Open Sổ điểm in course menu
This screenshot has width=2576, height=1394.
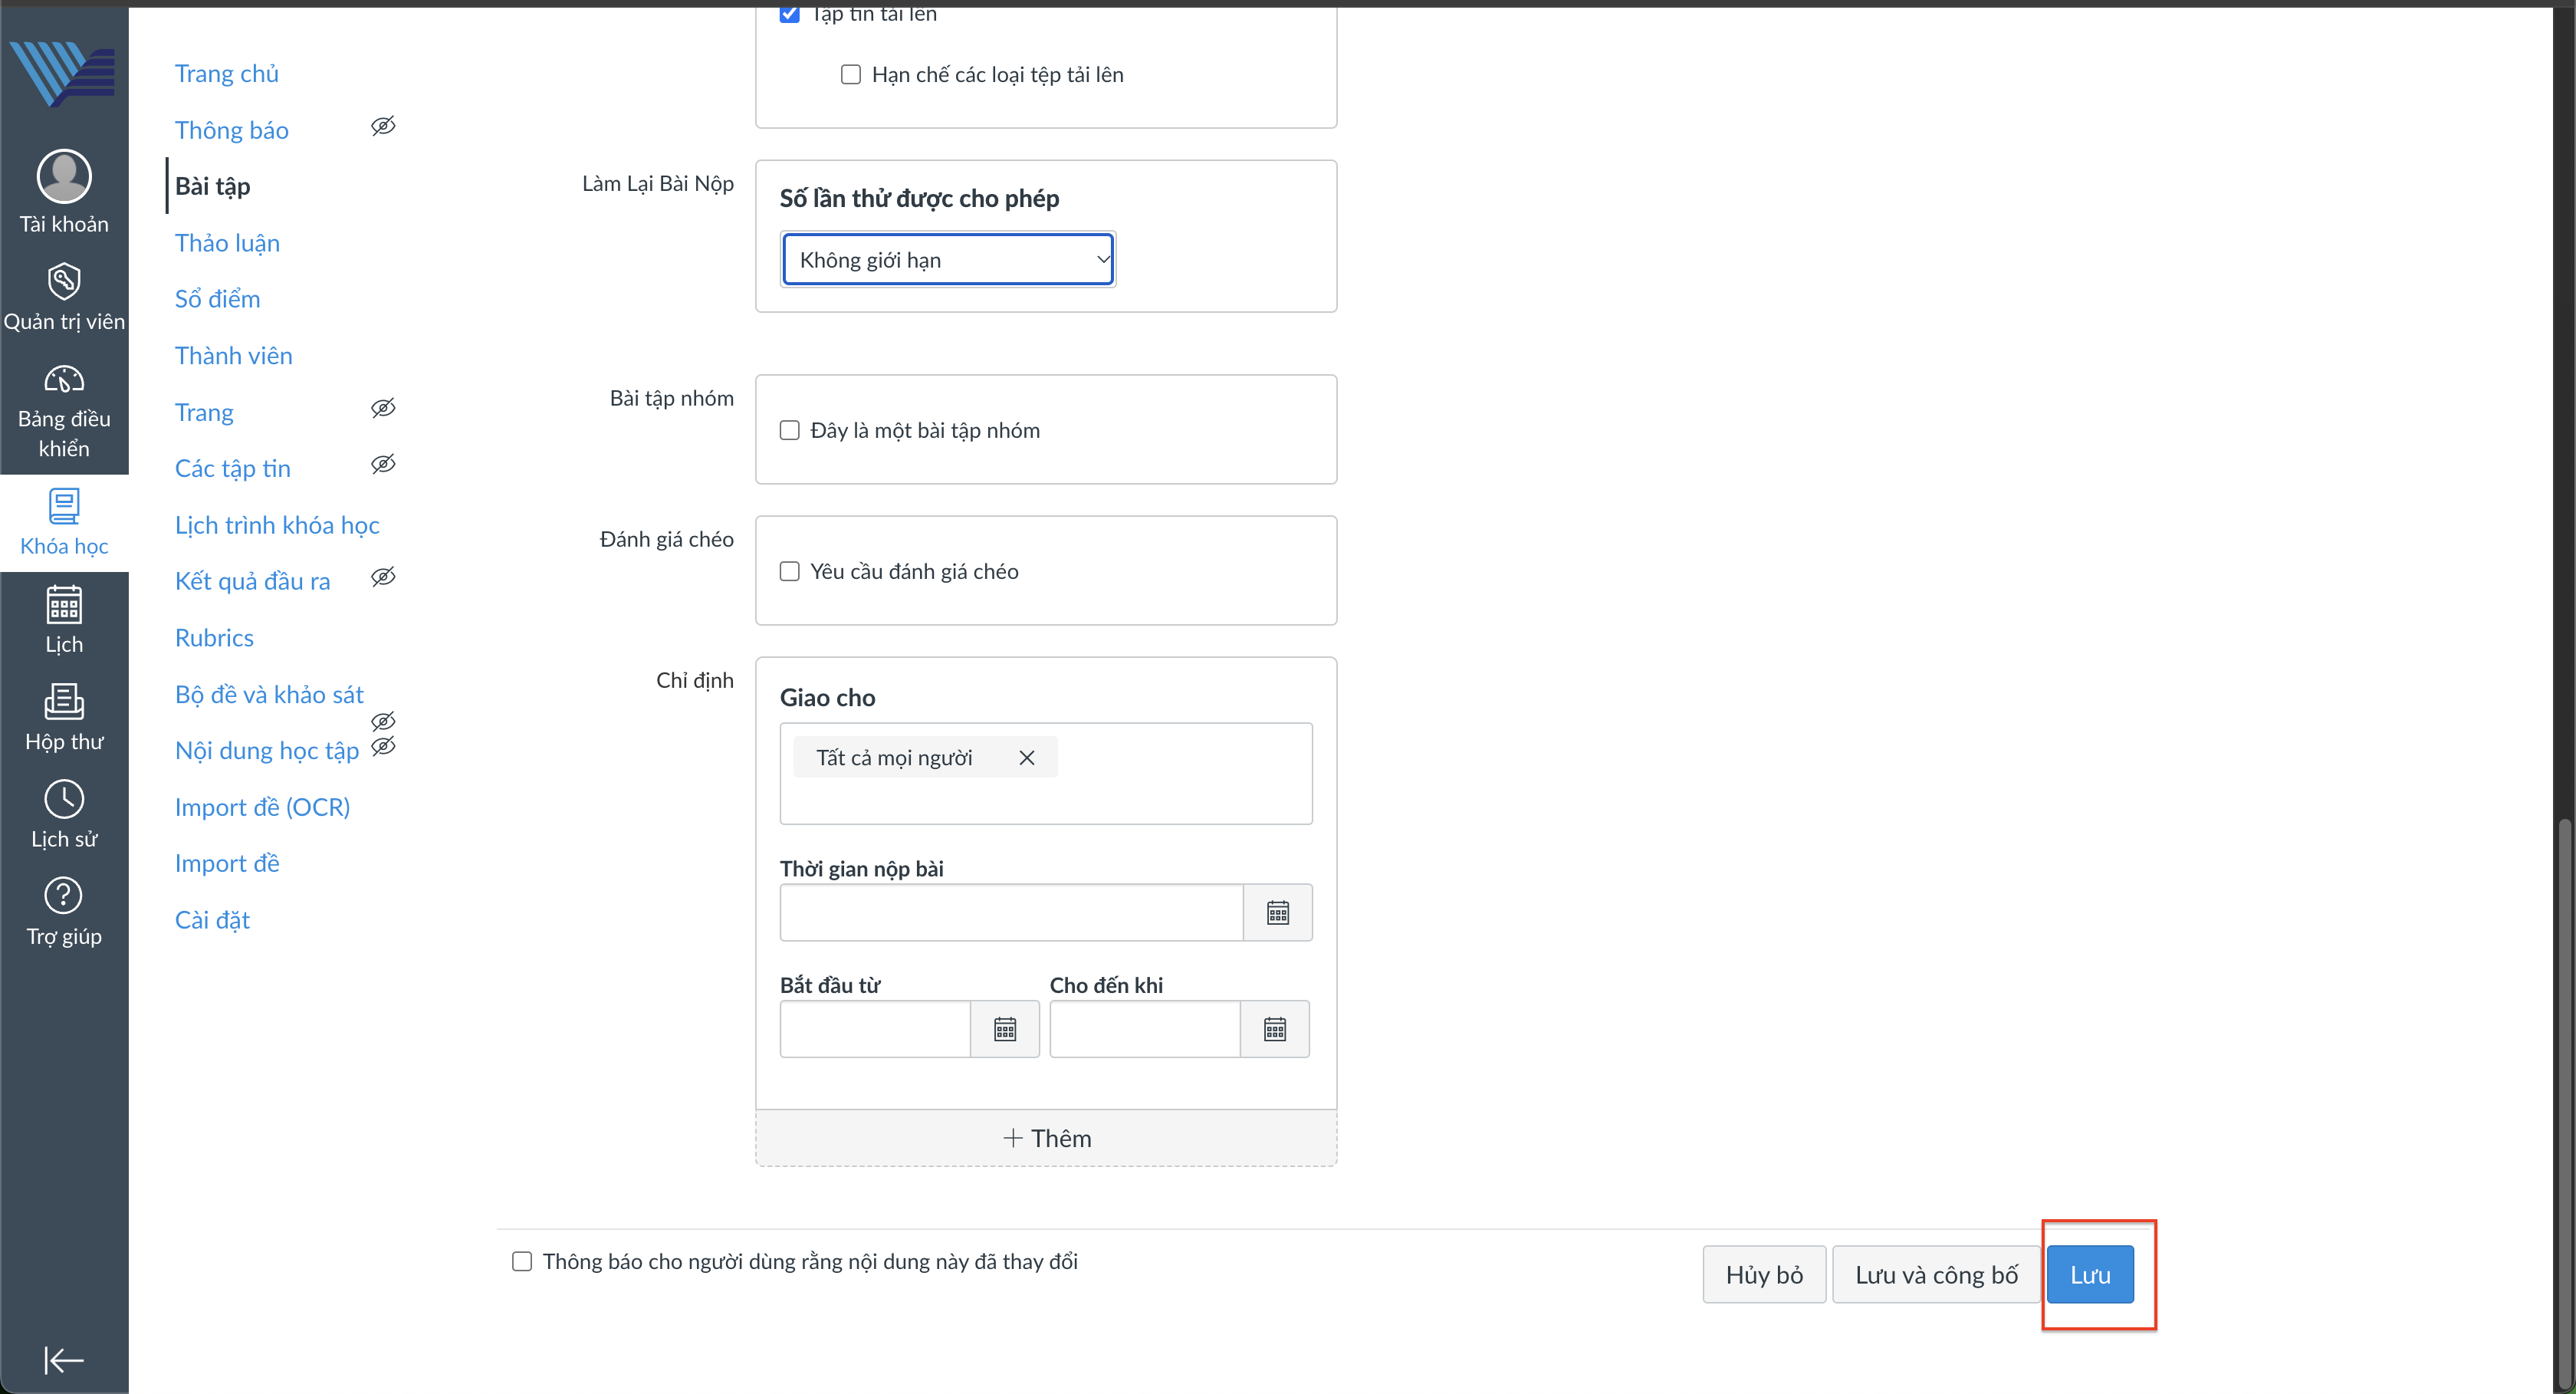(217, 299)
